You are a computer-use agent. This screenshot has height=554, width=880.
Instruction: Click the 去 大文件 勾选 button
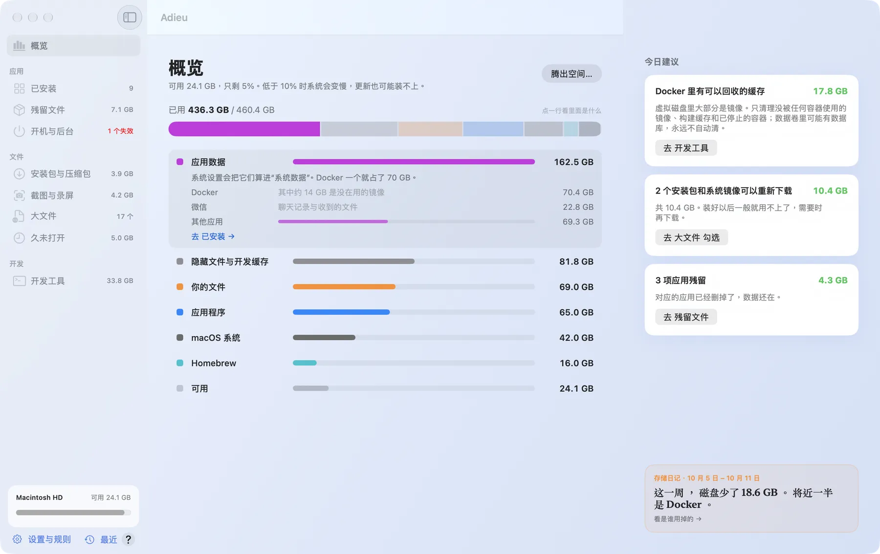pos(691,237)
